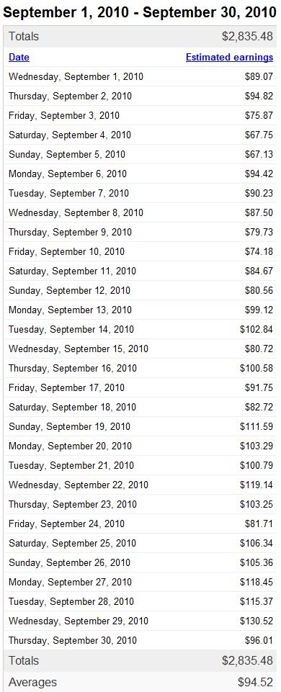This screenshot has height=692, width=281.
Task: Select the Monday, September 27, 2010 row
Action: point(140,582)
